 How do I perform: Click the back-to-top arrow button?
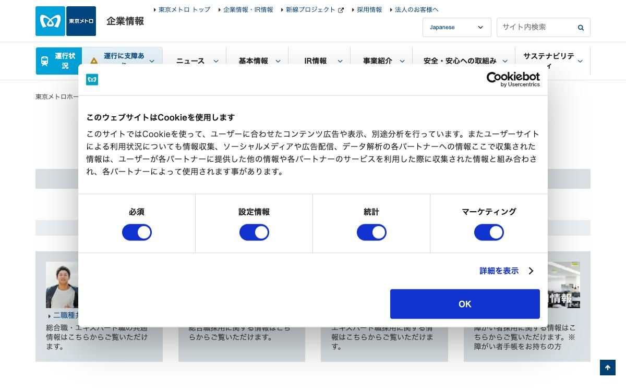click(x=608, y=368)
